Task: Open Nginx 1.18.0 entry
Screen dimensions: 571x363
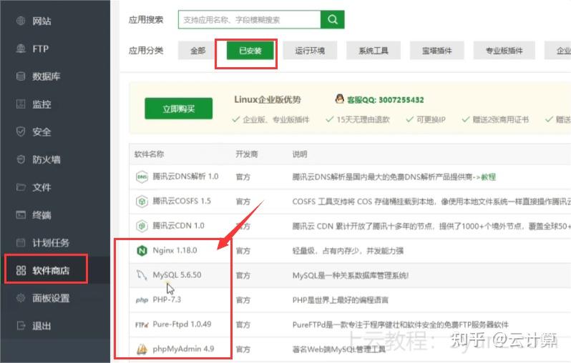Action: tap(175, 250)
